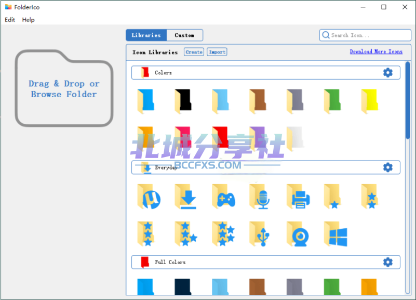The image size is (416, 300).
Task: Select the yellow folder icon in Colors
Action: [x=370, y=101]
